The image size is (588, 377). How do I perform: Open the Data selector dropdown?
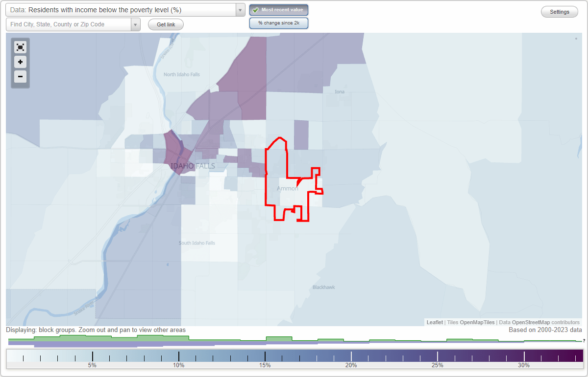pos(239,9)
